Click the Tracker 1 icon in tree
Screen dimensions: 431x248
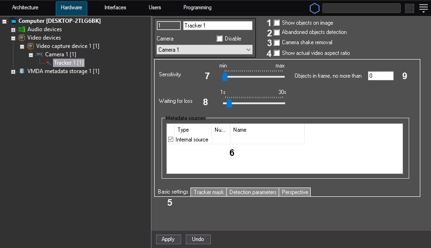click(48, 63)
